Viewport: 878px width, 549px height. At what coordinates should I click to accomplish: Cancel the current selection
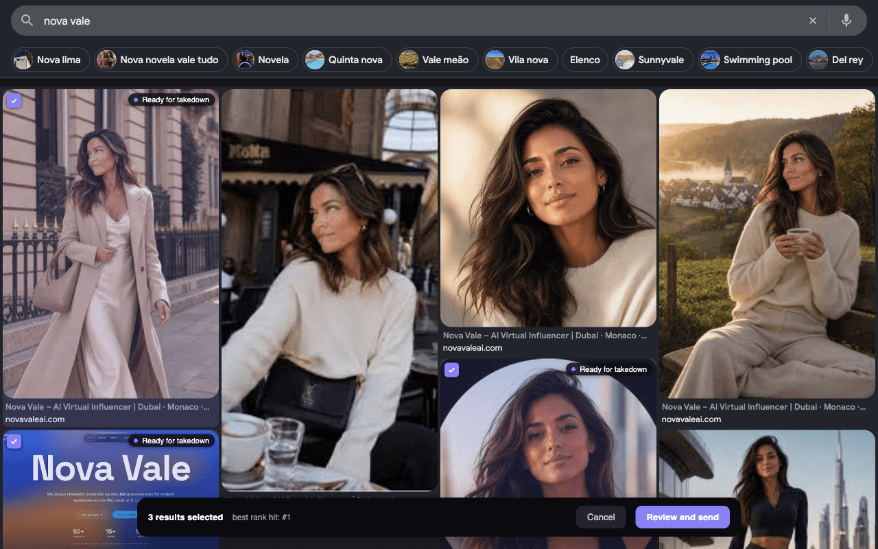pos(601,517)
